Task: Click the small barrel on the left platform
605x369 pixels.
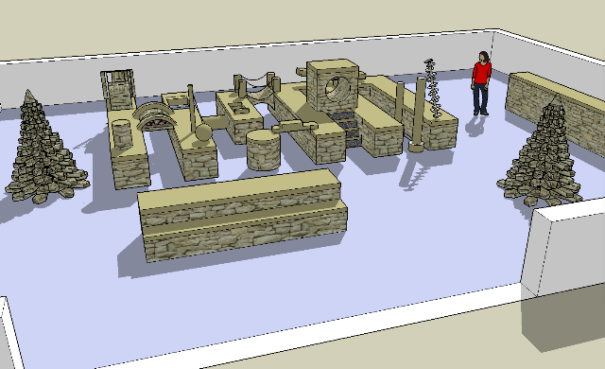Action: 122,134
